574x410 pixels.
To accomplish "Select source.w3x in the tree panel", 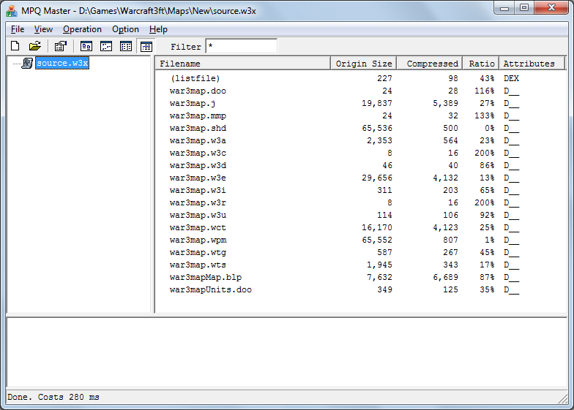I will pyautogui.click(x=62, y=63).
